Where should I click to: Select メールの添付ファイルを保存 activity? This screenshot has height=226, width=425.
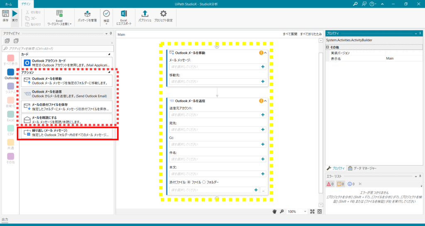[67, 107]
